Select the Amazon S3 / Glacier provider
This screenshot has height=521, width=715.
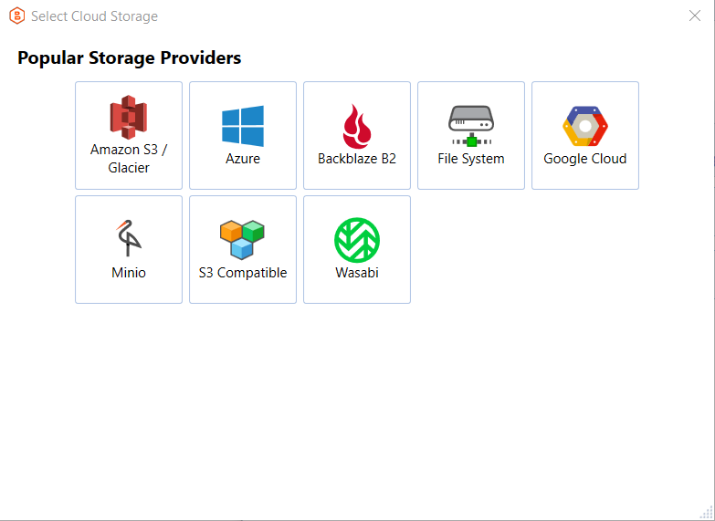click(x=129, y=135)
